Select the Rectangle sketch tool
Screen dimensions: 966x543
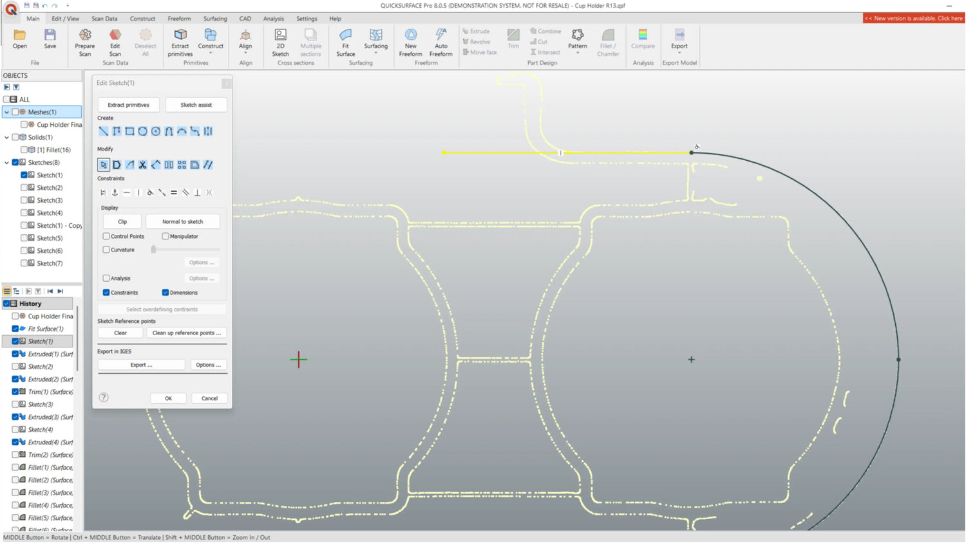coord(129,131)
